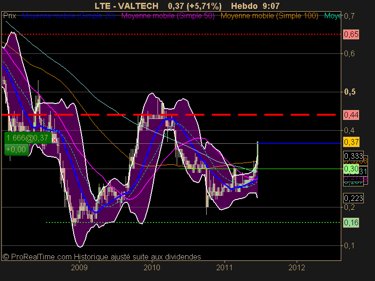Select the red 0,44 price label

(351, 115)
